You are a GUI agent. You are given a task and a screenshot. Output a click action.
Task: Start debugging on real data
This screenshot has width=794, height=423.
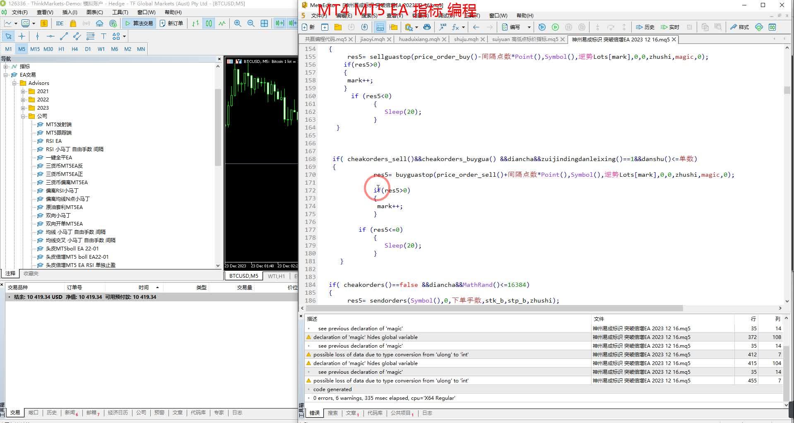(x=556, y=27)
